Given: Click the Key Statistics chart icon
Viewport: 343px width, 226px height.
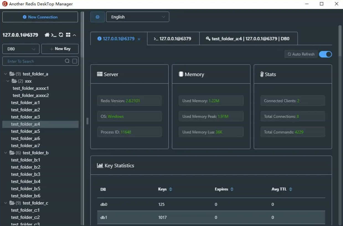Looking at the screenshot, I should click(100, 165).
